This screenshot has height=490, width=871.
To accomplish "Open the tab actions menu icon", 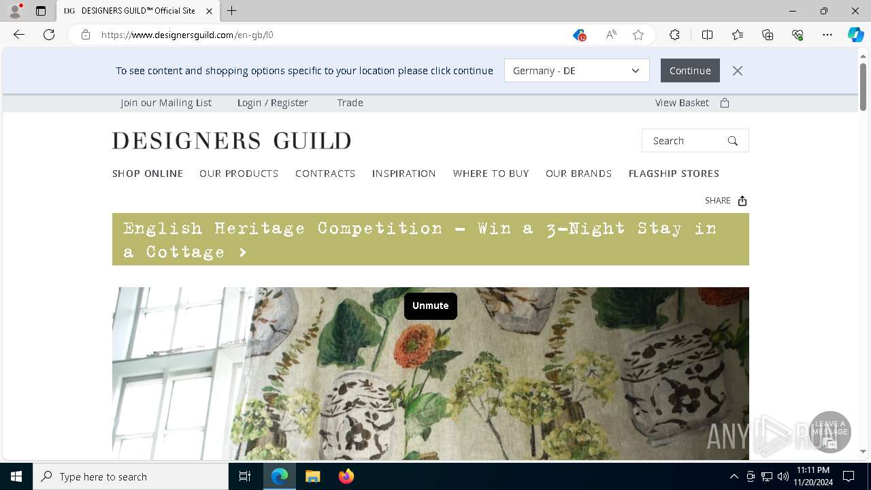I will coord(41,11).
